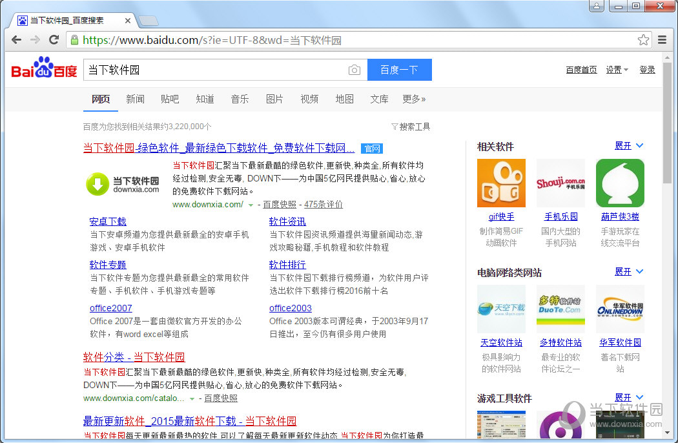Click the browser forward arrow
This screenshot has height=443, width=678.
click(35, 40)
